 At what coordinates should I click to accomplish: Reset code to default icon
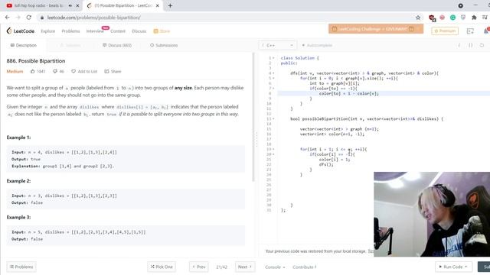click(482, 45)
